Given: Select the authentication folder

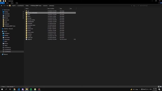Looking at the screenshot, I should tap(51, 21).
